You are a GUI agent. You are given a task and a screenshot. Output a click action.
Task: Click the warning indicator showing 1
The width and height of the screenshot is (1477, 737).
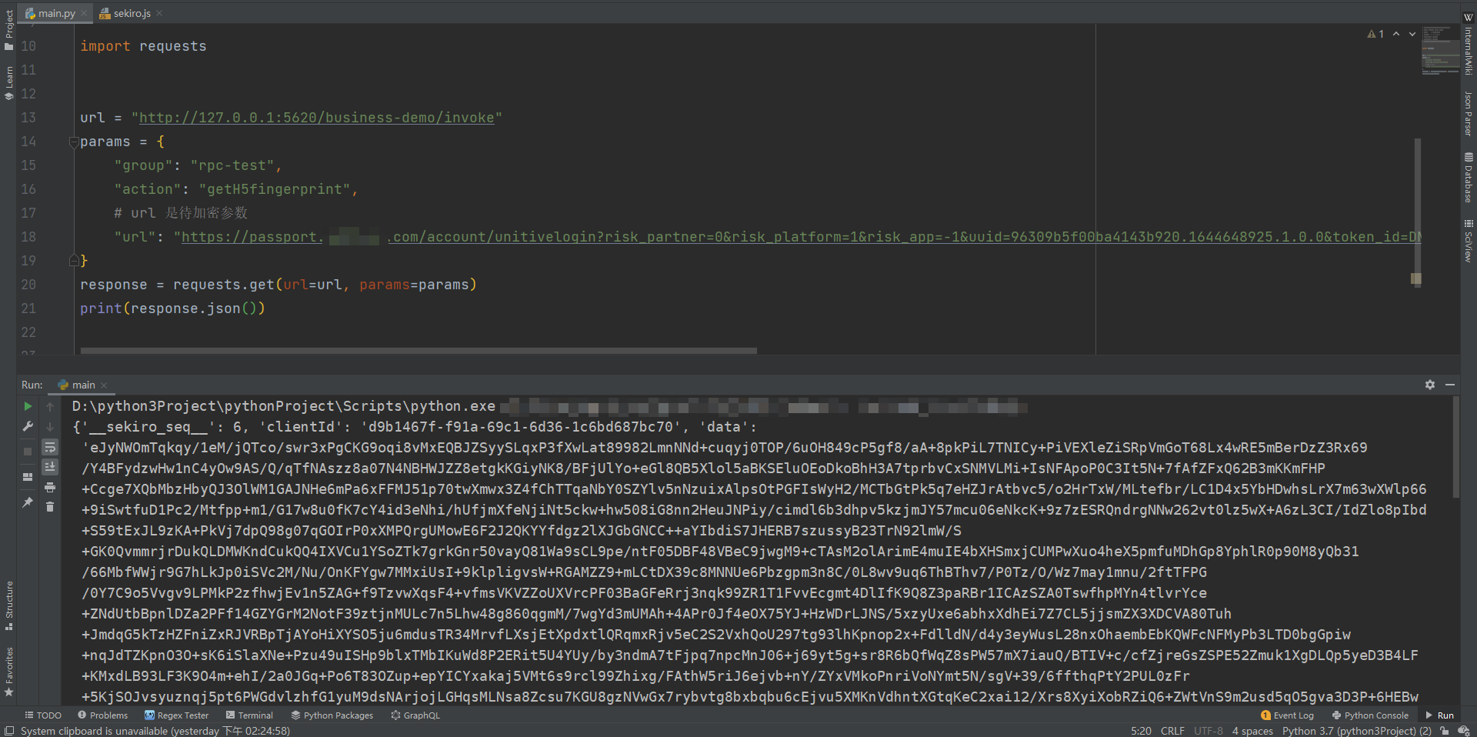[1375, 34]
